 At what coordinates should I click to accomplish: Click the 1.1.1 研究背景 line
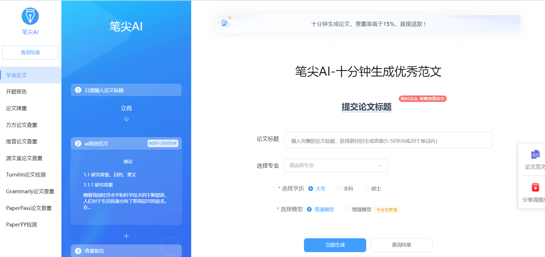[98, 185]
